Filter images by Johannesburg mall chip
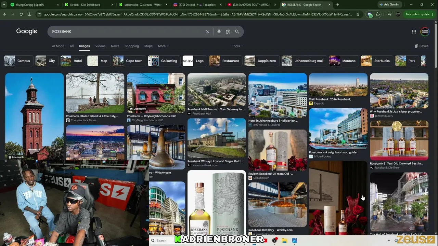 pos(304,61)
